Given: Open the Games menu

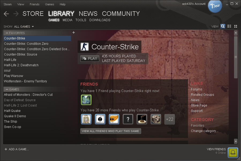Looking at the screenshot, I should pyautogui.click(x=50, y=4).
